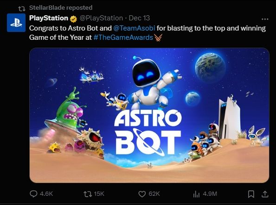Like the post with the heart icon
Image resolution: width=276 pixels, height=205 pixels.
(142, 194)
